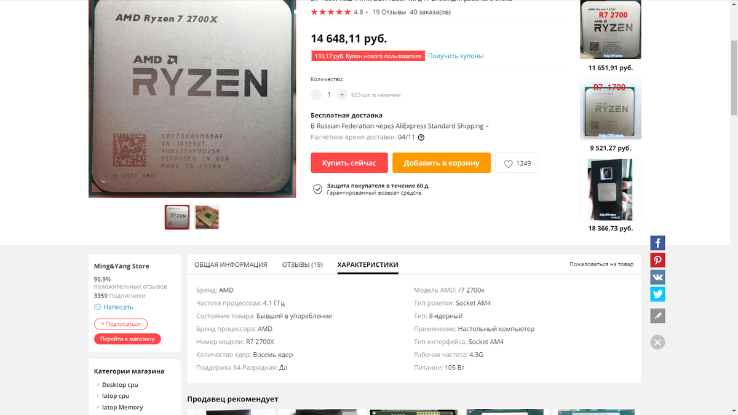Share via the Pinterest icon
738x415 pixels.
click(x=657, y=260)
